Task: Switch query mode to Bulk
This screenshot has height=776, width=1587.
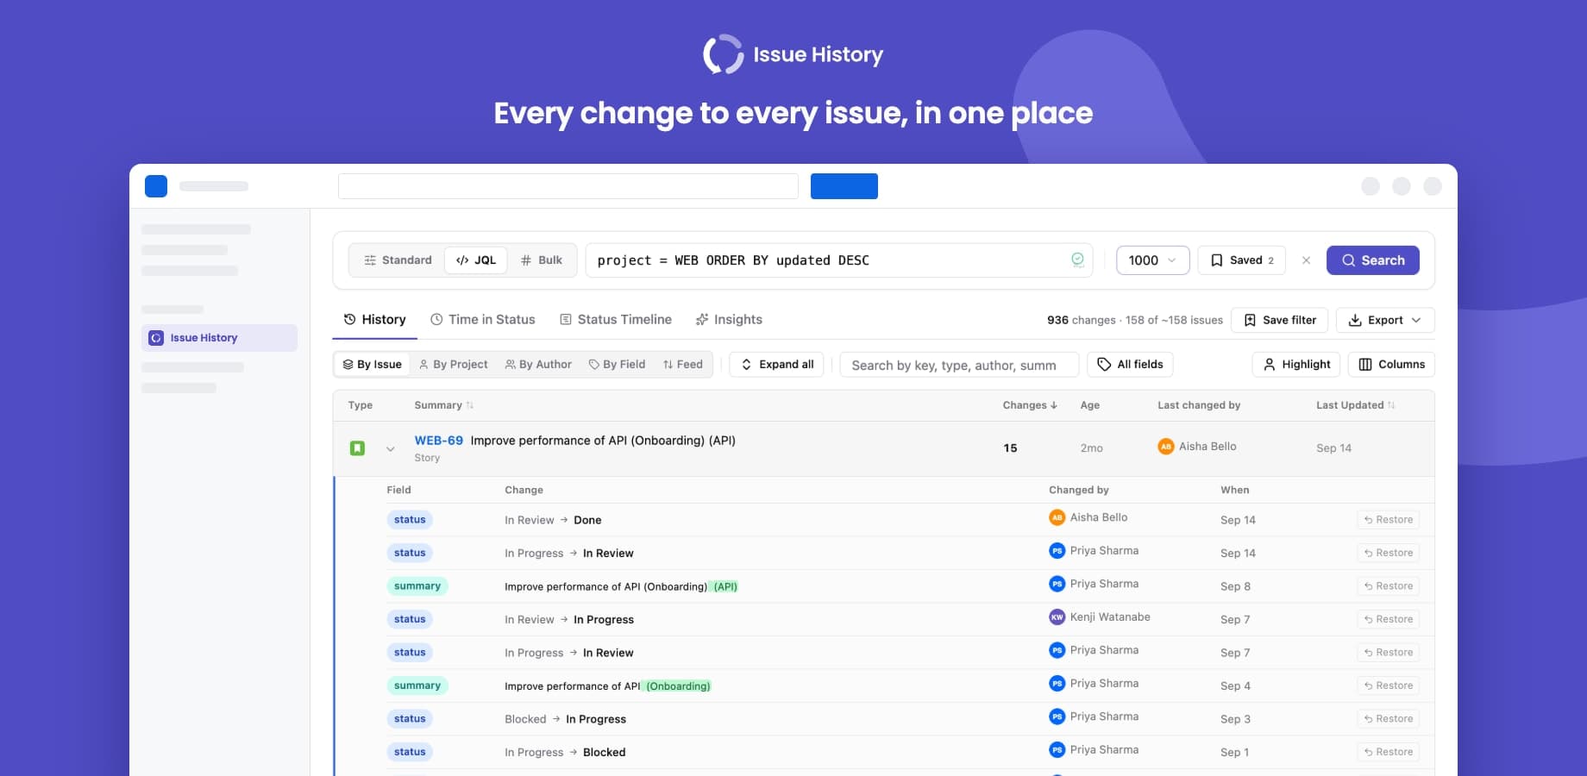Action: (x=542, y=260)
